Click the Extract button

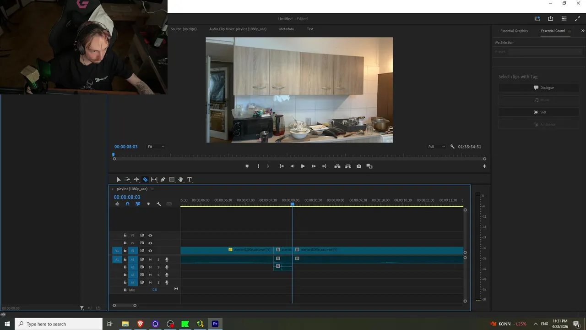(x=348, y=166)
